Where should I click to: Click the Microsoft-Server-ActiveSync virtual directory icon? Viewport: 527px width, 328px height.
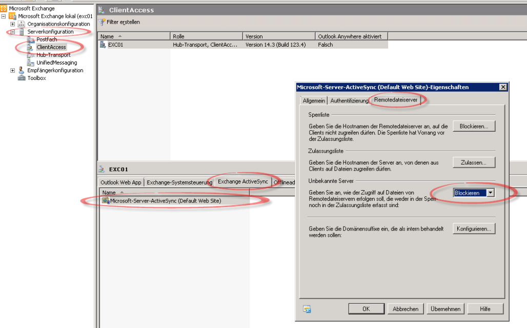[x=106, y=200]
